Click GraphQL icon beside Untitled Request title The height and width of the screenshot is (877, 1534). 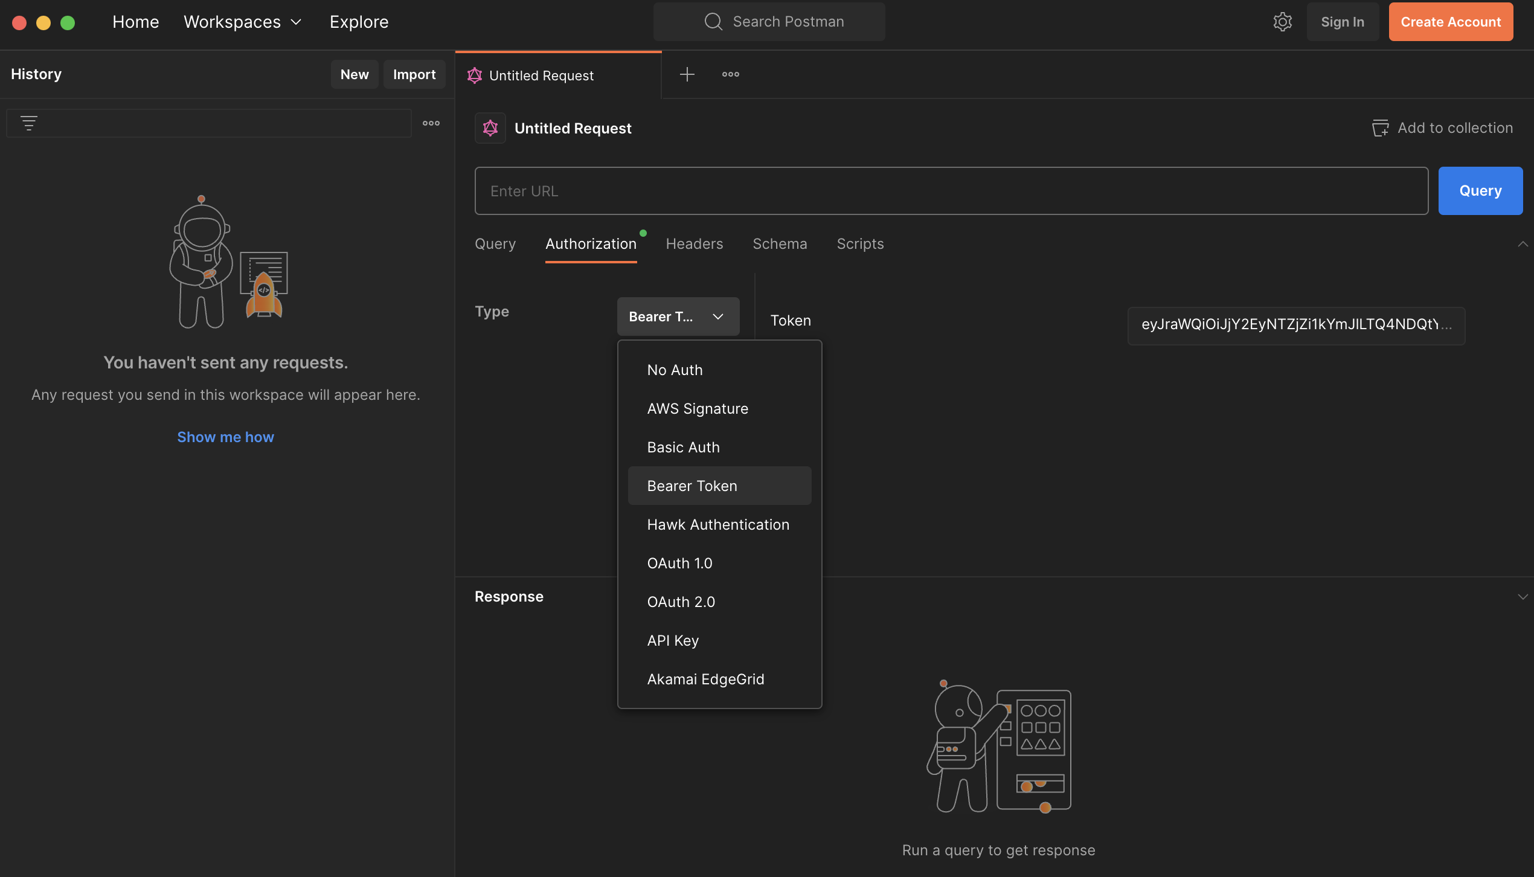point(490,128)
